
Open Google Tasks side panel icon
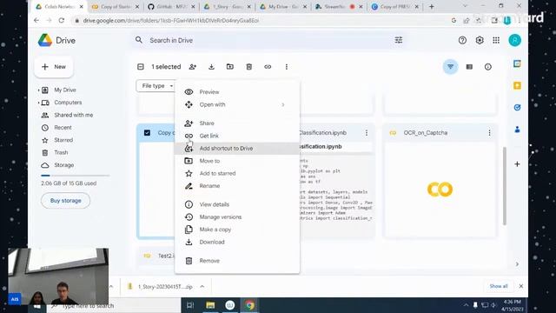click(x=517, y=107)
